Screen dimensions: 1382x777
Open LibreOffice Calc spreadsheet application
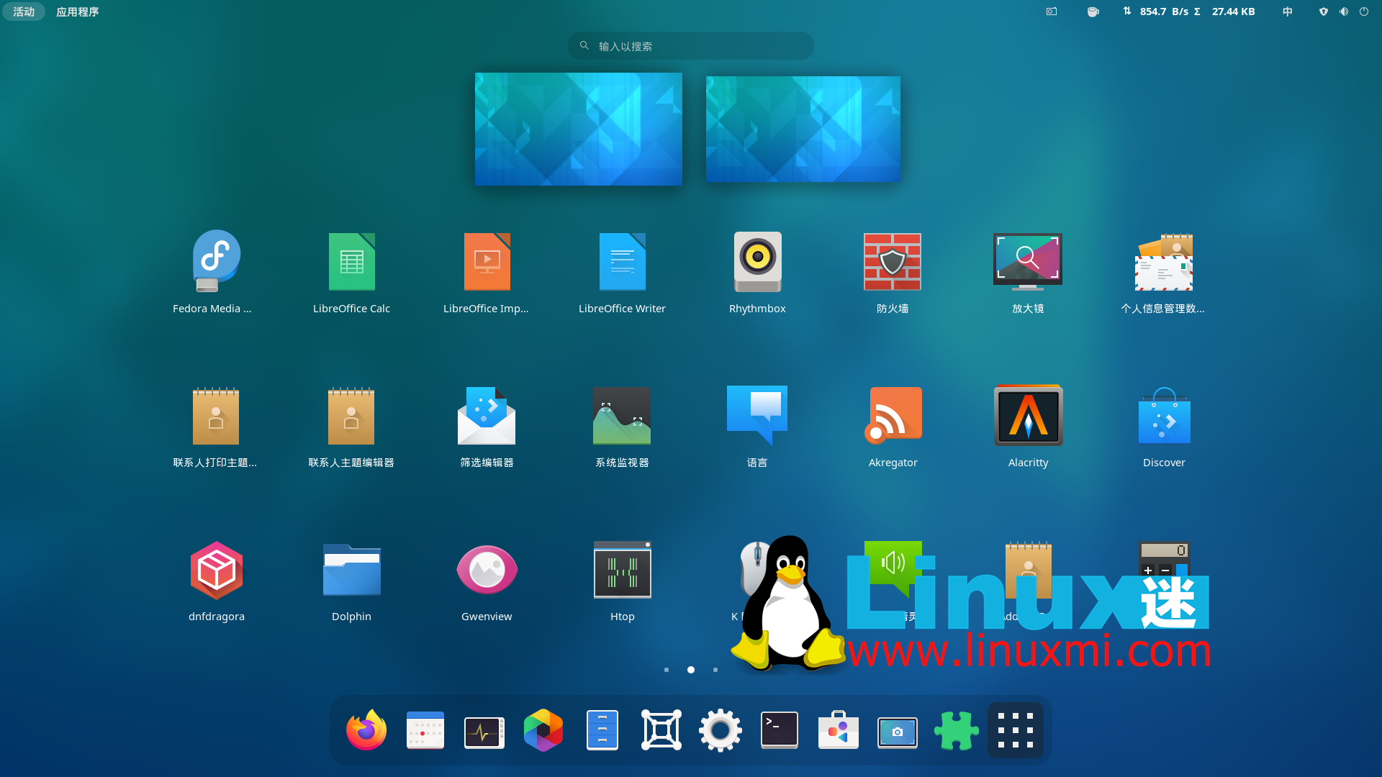(351, 261)
